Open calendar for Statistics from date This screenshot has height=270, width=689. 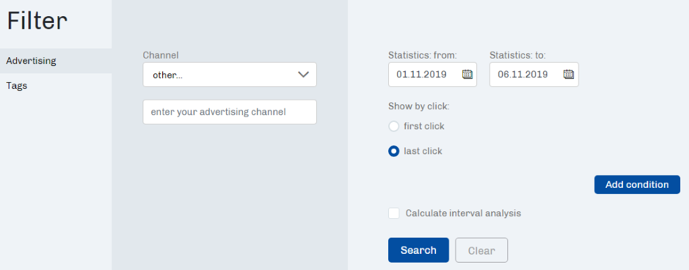point(467,74)
